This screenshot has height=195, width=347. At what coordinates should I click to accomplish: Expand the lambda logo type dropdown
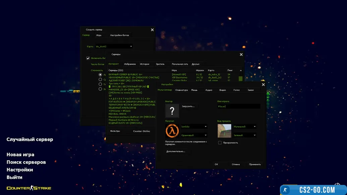[x=206, y=127]
